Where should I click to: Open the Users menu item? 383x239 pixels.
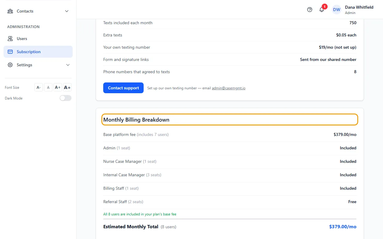pyautogui.click(x=38, y=39)
